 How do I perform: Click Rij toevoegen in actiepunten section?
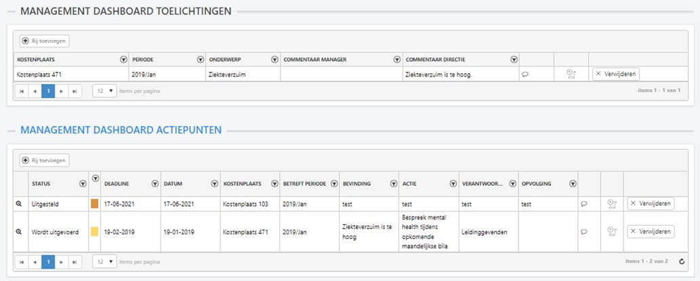click(x=45, y=160)
